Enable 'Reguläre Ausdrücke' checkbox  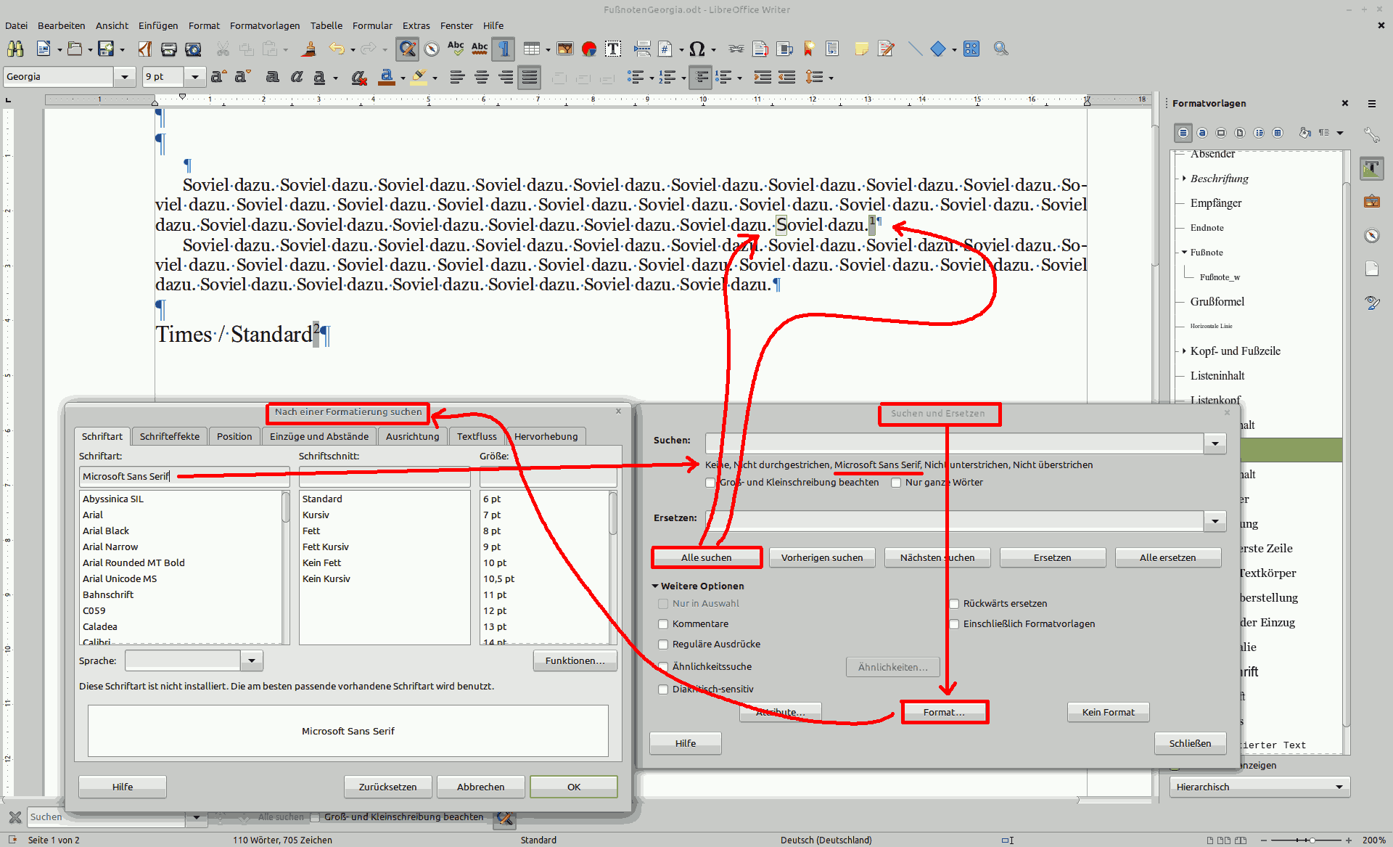point(663,645)
